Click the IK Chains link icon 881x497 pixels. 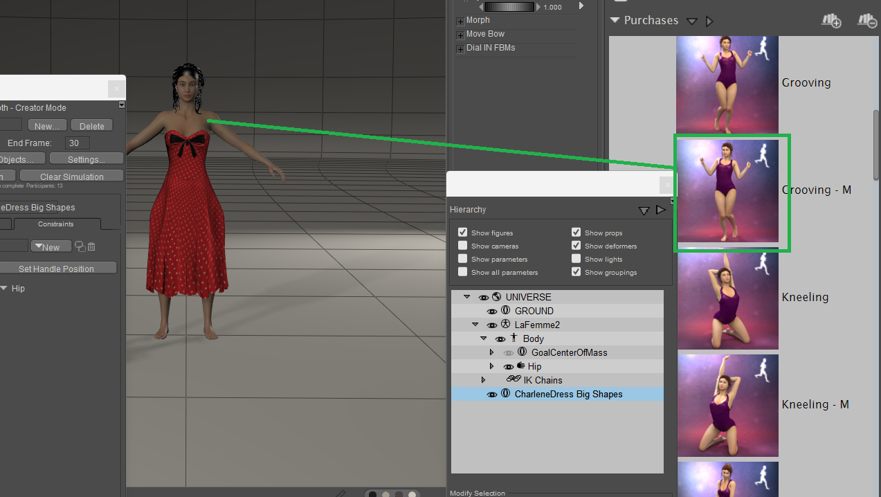pyautogui.click(x=514, y=380)
